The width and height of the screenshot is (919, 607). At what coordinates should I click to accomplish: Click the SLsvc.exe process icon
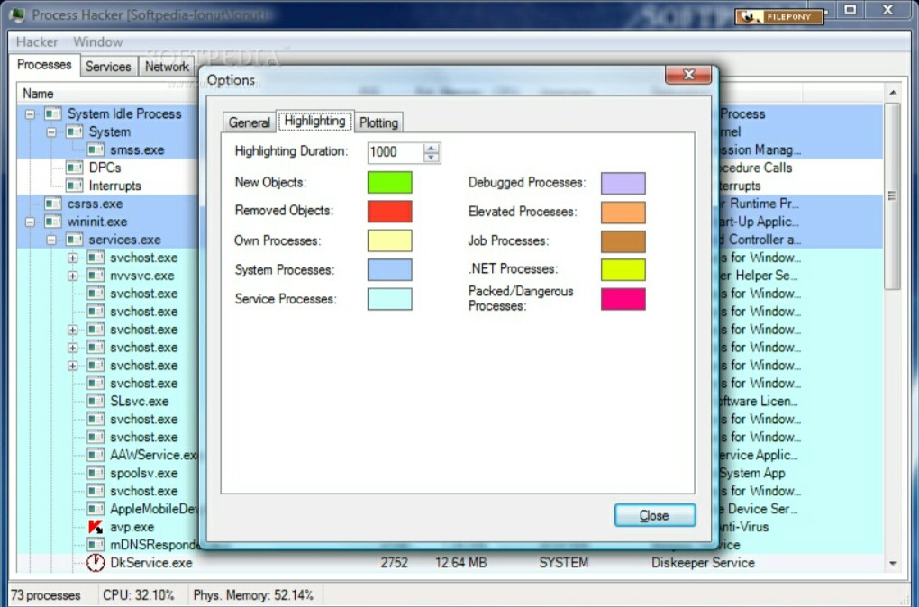tap(96, 401)
